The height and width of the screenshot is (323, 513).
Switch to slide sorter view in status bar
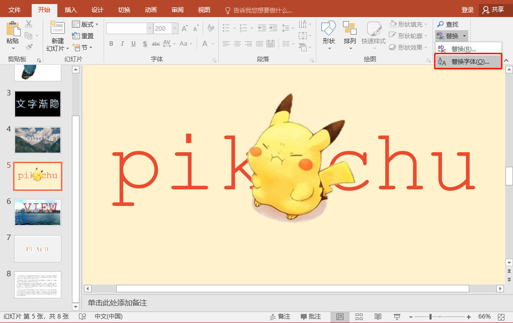coord(359,316)
